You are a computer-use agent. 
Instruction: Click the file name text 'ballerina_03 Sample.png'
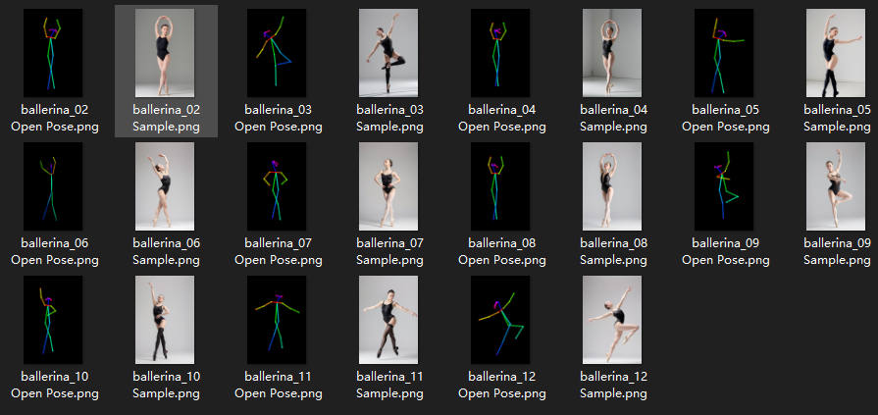(x=389, y=118)
